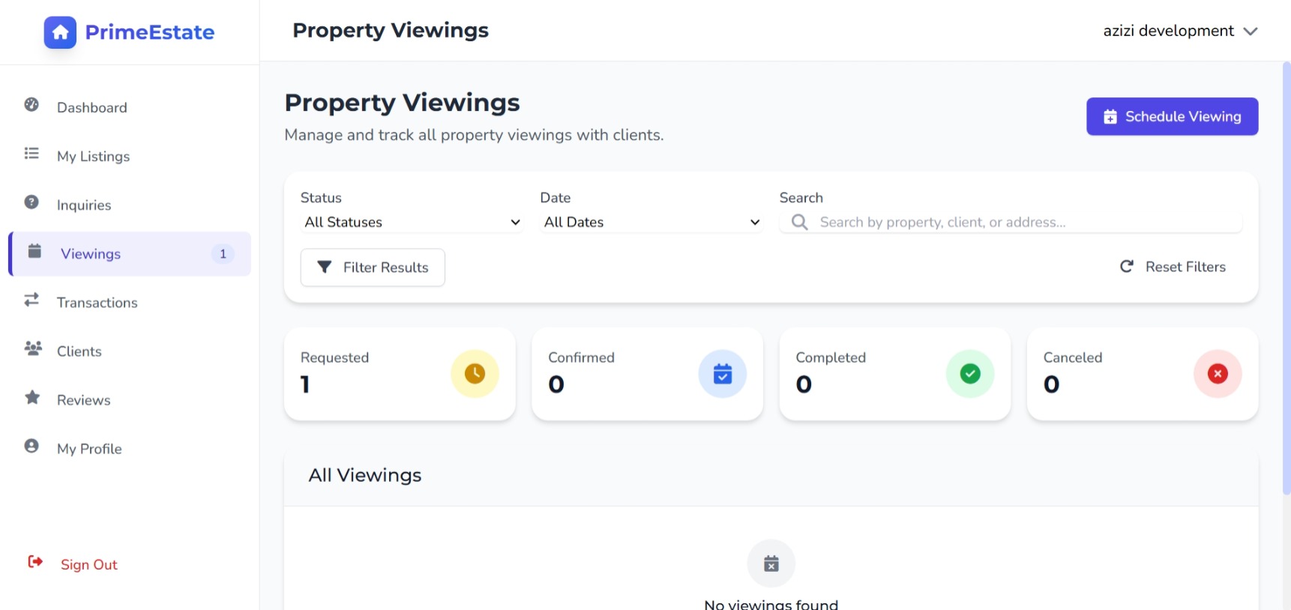Screen dimensions: 1291x610
Task: Click the PrimeEstate home logo icon
Action: coord(60,32)
